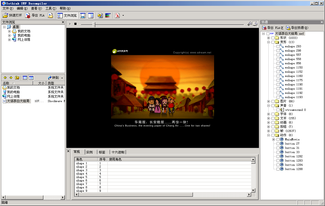This screenshot has height=206, width=325.
Task: Open the 工具 menu
Action: tap(51, 8)
